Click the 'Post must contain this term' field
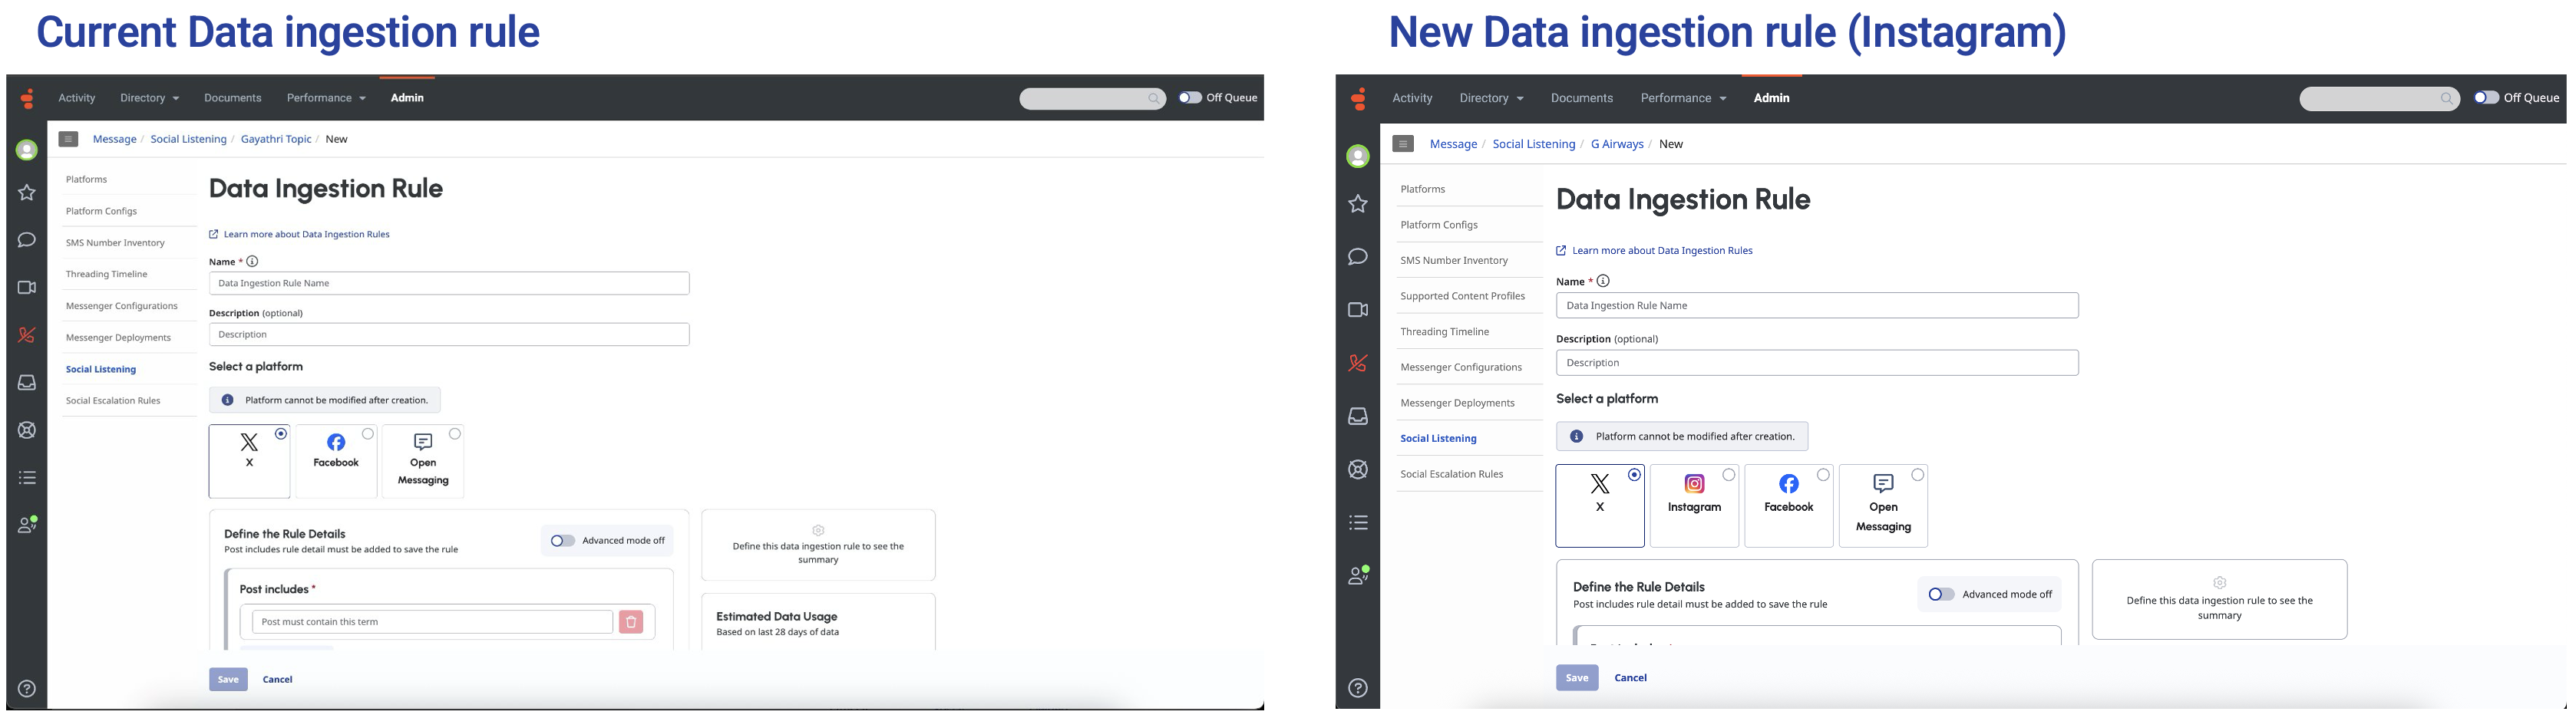 pyautogui.click(x=432, y=622)
